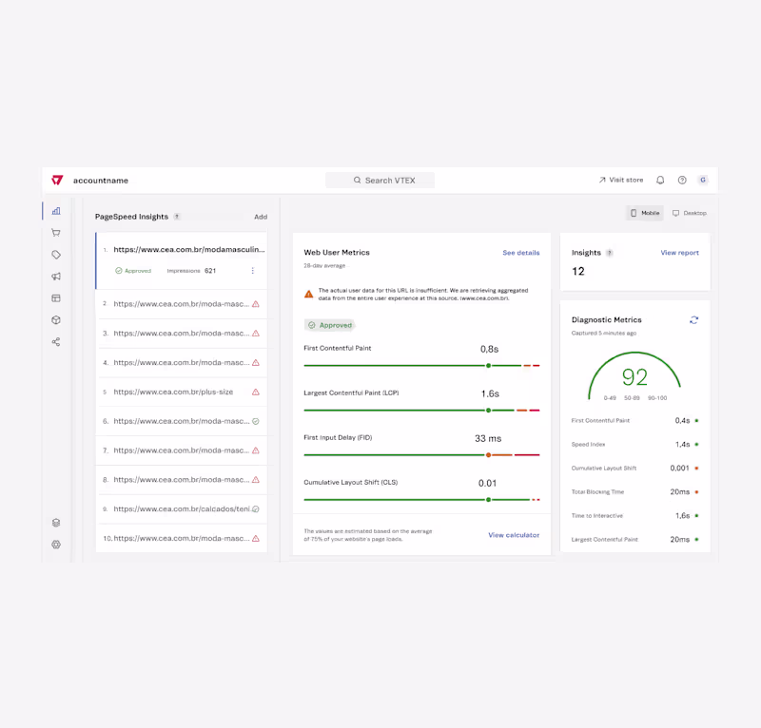761x728 pixels.
Task: Click warning icon on URL row 8
Action: [256, 480]
